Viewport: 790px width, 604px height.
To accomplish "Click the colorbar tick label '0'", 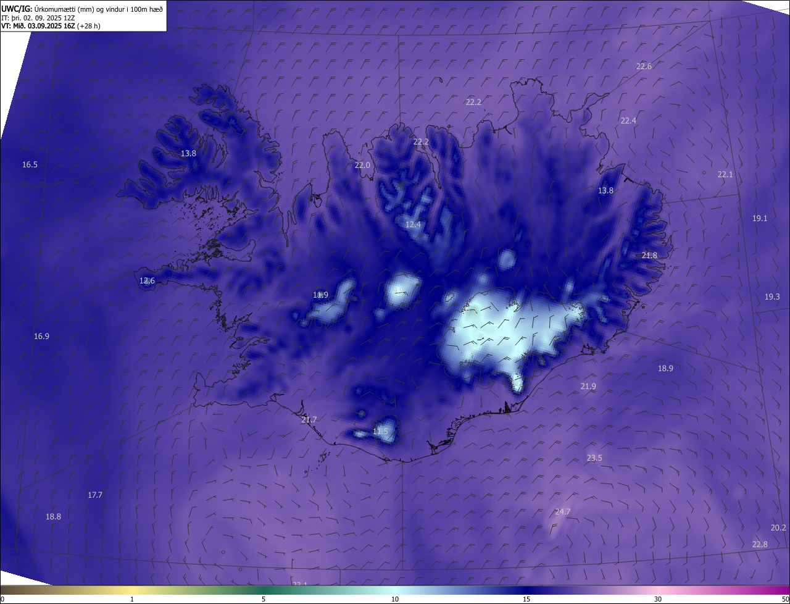I will pyautogui.click(x=2, y=599).
